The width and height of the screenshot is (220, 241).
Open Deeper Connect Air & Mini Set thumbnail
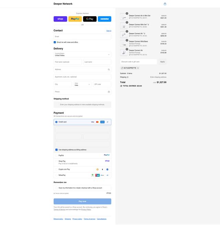[x=124, y=17]
